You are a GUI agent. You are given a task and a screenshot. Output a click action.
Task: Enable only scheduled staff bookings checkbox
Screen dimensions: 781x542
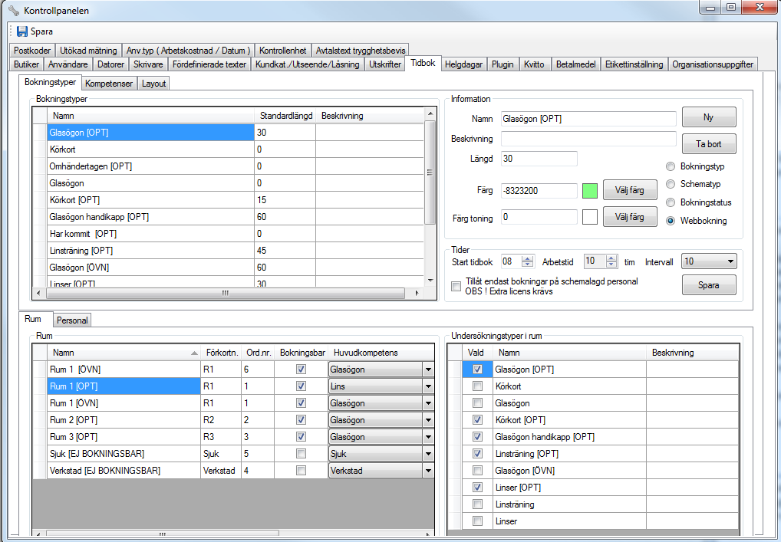[x=456, y=286]
